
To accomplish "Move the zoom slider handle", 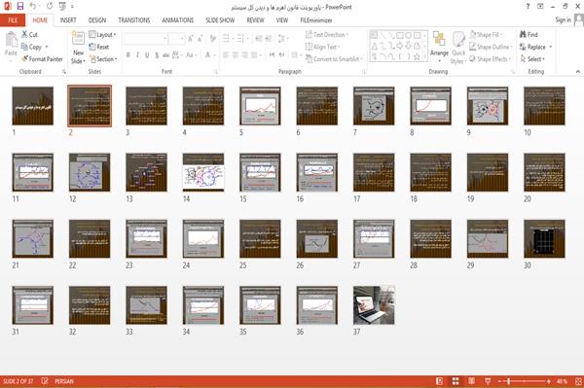I will point(509,381).
